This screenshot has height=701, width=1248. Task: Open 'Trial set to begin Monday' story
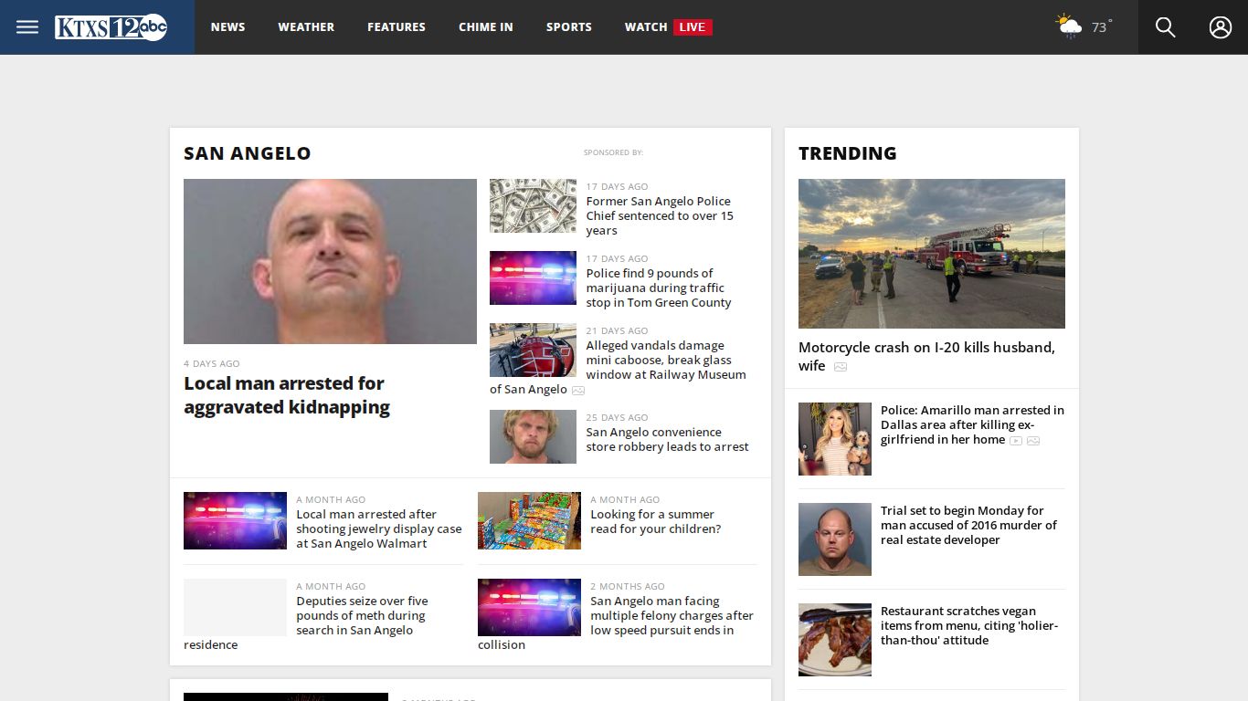coord(968,526)
